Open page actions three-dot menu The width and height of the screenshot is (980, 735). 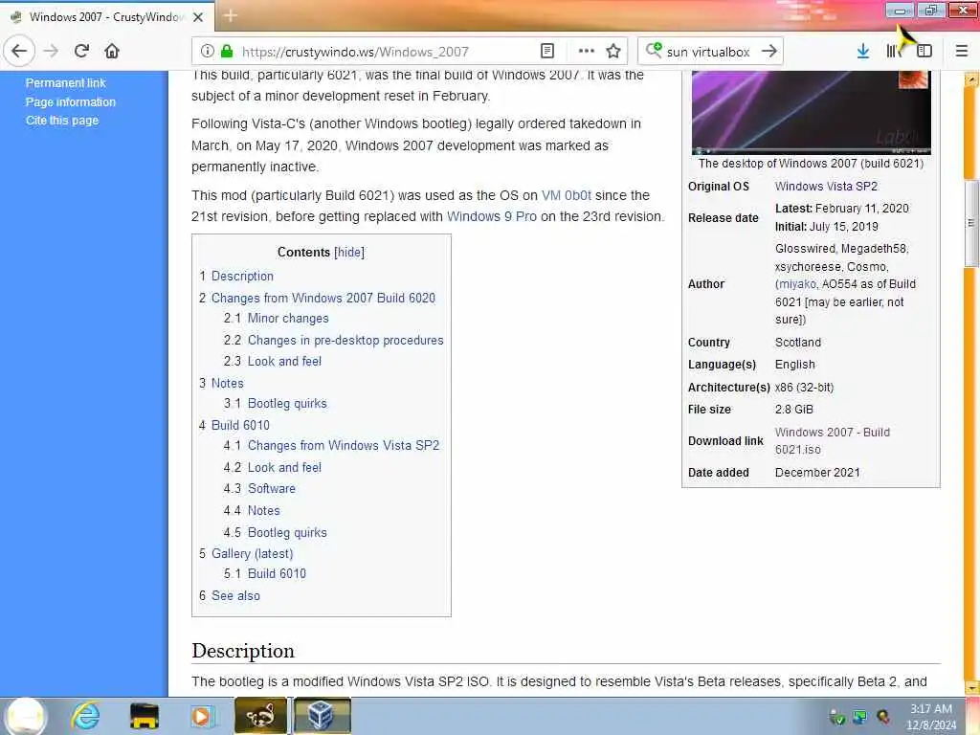[x=586, y=52]
